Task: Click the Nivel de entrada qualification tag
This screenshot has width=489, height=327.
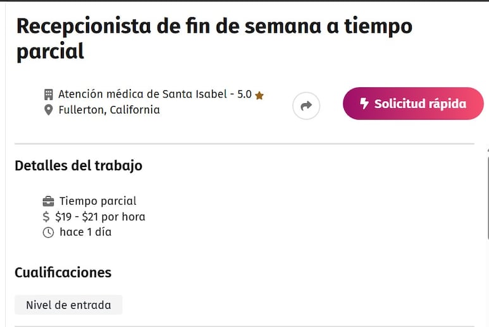Action: click(x=68, y=305)
